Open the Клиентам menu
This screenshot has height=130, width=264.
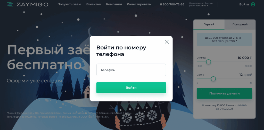pos(93,4)
